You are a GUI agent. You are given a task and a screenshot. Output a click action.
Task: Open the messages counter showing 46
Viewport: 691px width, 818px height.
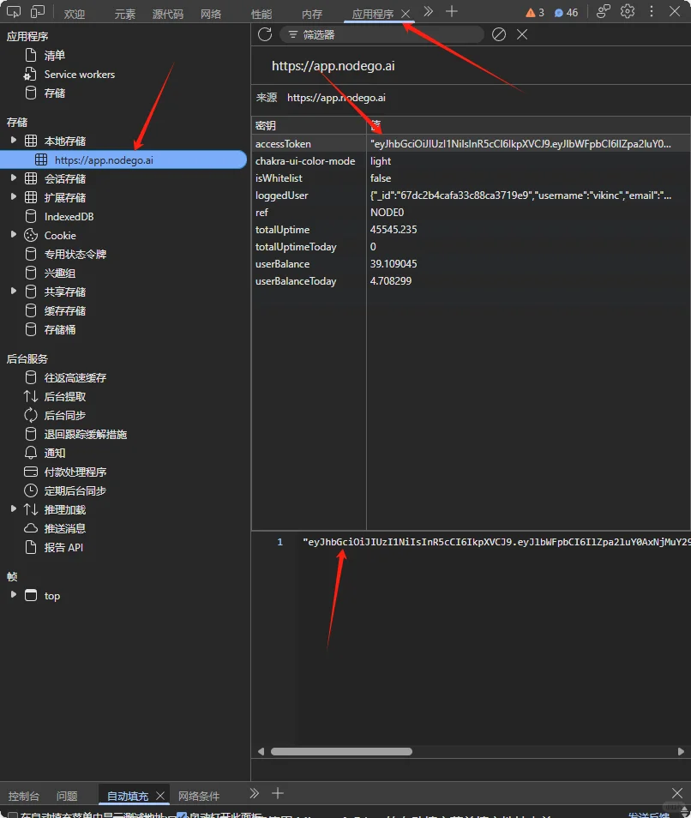tap(567, 13)
